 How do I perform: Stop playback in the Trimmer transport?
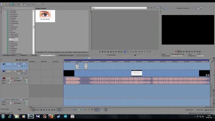pyautogui.click(x=111, y=52)
